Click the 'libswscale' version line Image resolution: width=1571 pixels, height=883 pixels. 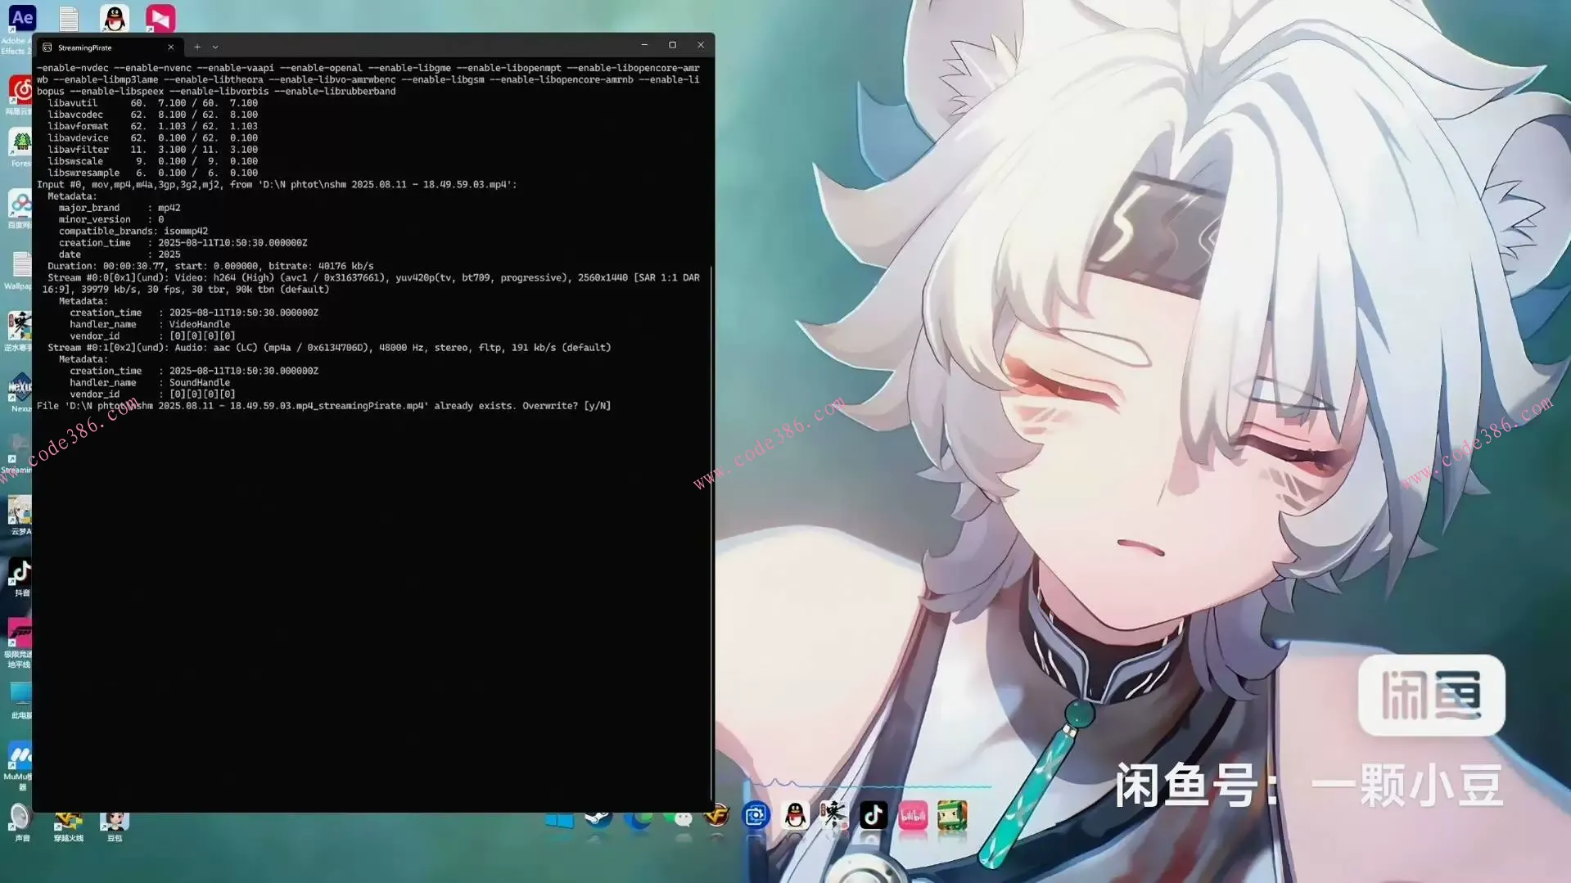152,161
